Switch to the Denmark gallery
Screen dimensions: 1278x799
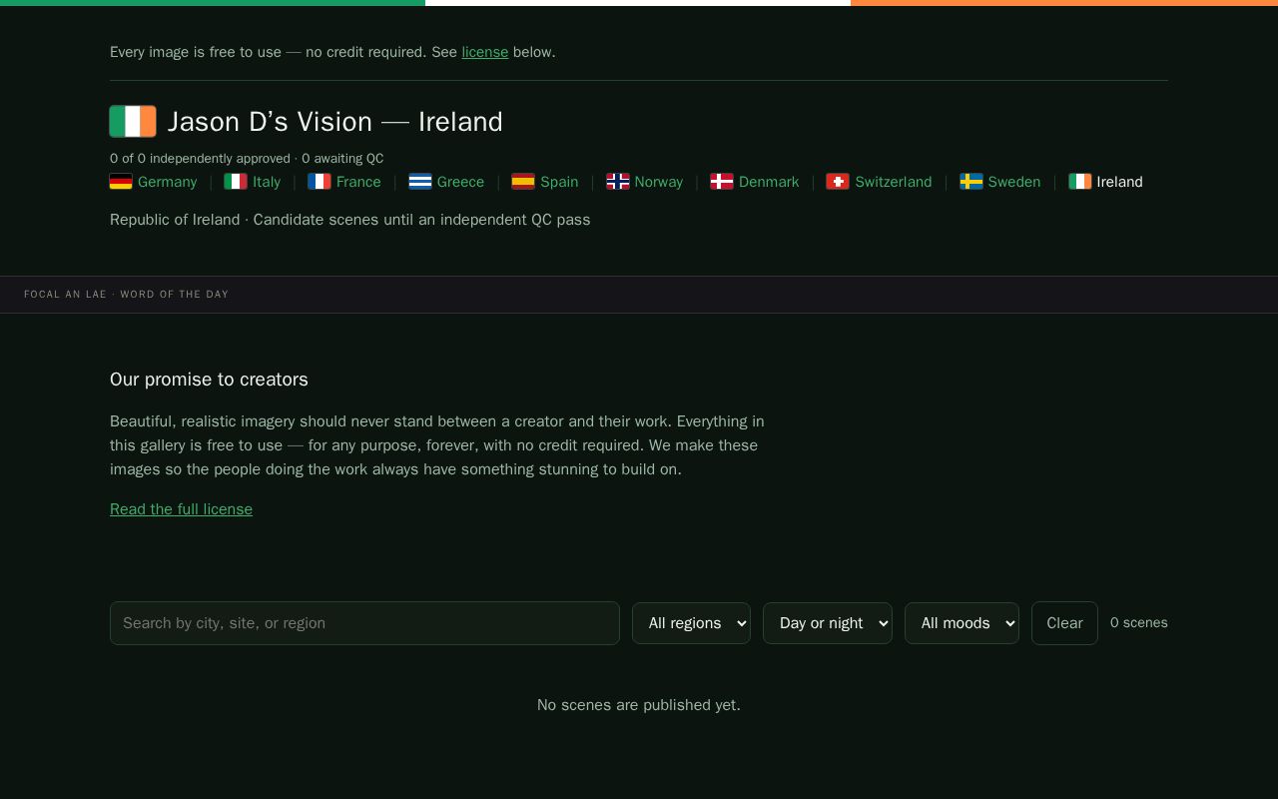769,182
